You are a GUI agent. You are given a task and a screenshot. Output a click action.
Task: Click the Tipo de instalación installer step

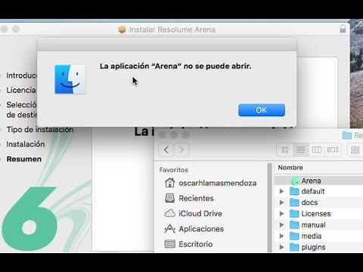[40, 129]
